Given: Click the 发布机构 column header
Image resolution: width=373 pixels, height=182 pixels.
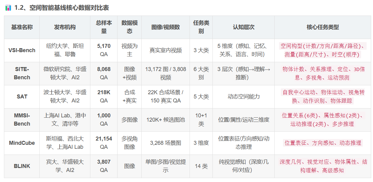Looking at the screenshot, I should point(65,27).
